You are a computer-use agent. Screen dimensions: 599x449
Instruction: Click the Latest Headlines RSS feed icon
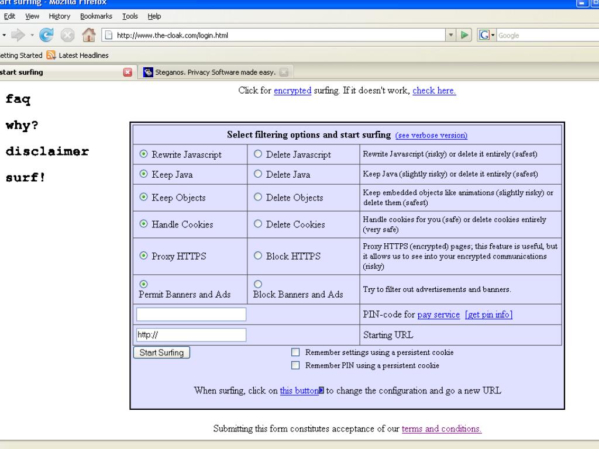[x=51, y=56]
